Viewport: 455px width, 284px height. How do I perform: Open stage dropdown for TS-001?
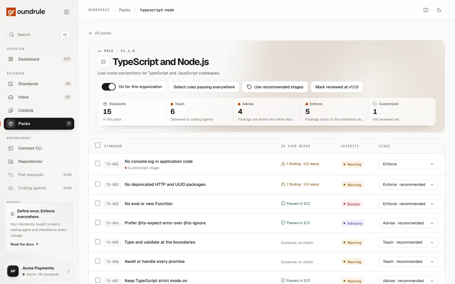(x=408, y=164)
